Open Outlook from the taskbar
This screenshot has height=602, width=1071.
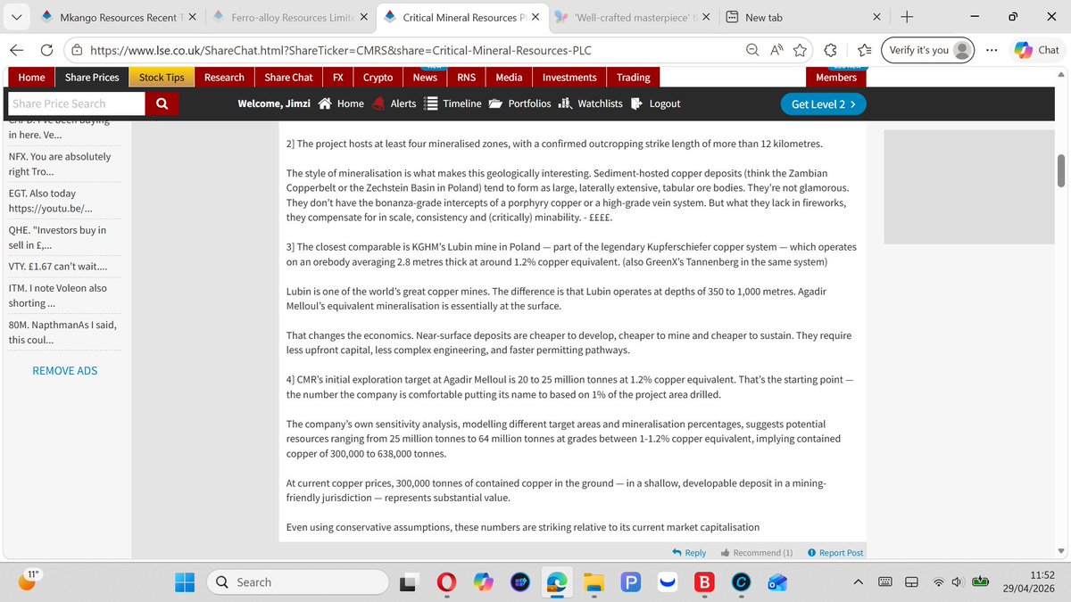(x=776, y=582)
